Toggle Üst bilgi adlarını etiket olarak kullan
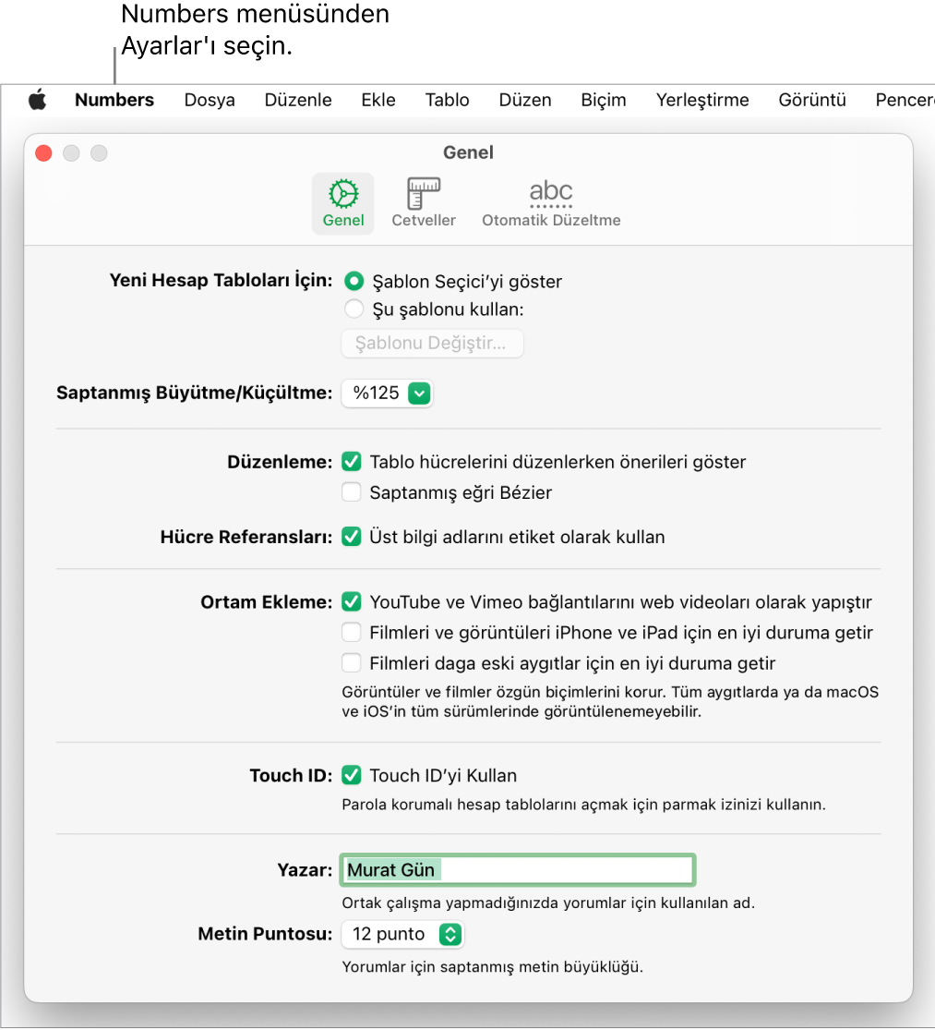This screenshot has width=935, height=1030. pyautogui.click(x=352, y=537)
